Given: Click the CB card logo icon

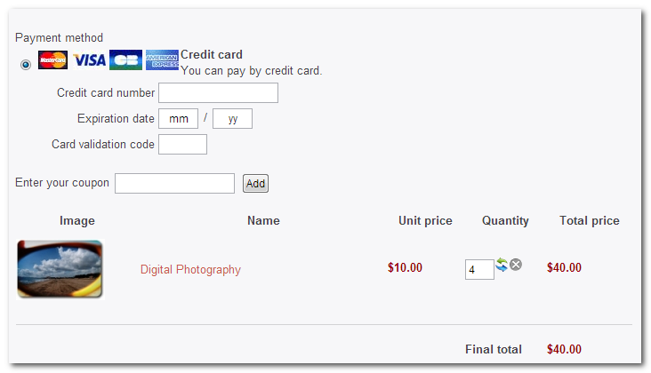Looking at the screenshot, I should [126, 60].
